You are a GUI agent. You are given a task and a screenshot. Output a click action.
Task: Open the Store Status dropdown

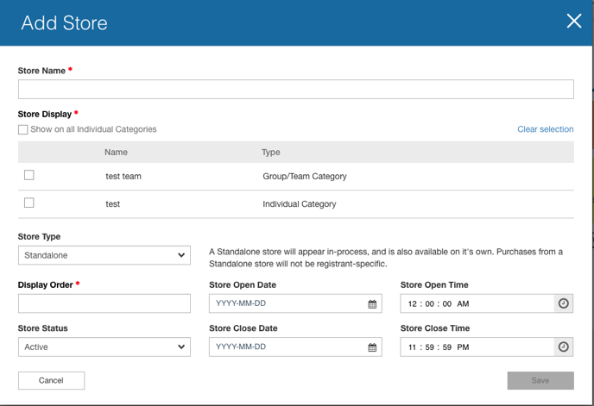(x=104, y=347)
